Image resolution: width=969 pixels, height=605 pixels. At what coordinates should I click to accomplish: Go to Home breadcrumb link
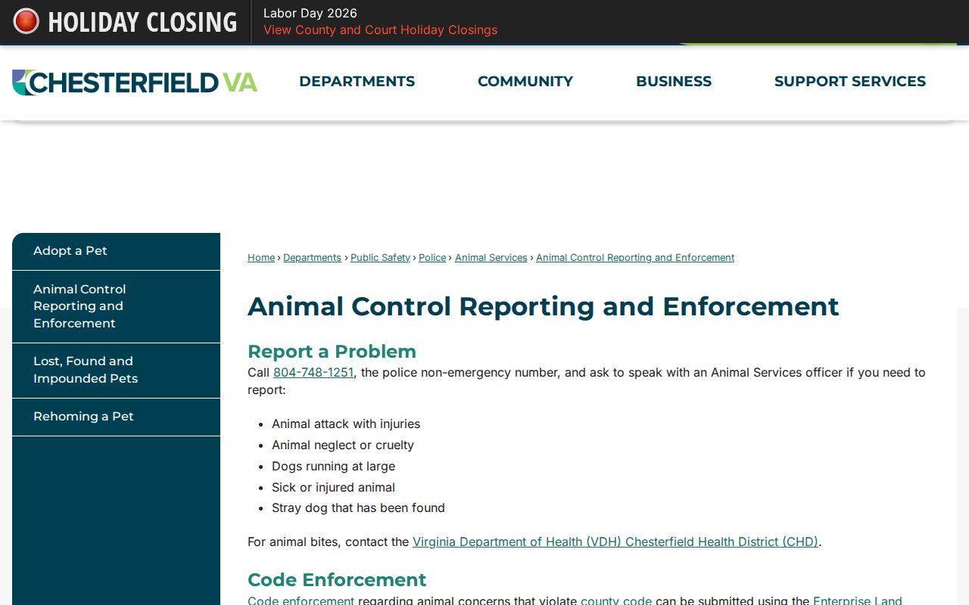pos(261,258)
